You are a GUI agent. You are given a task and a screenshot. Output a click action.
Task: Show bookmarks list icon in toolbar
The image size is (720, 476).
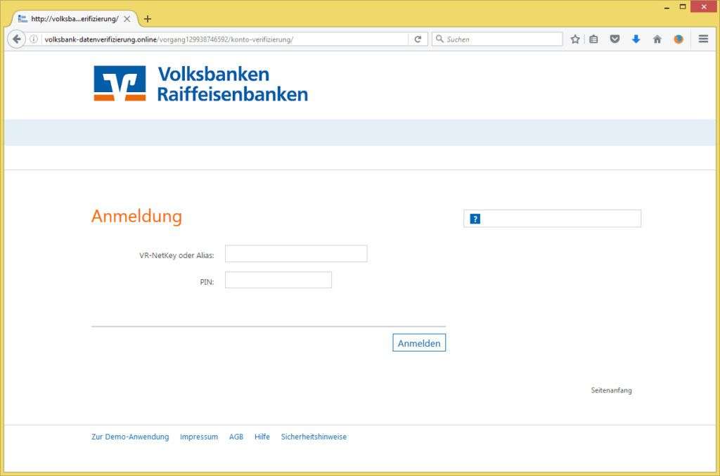point(593,39)
